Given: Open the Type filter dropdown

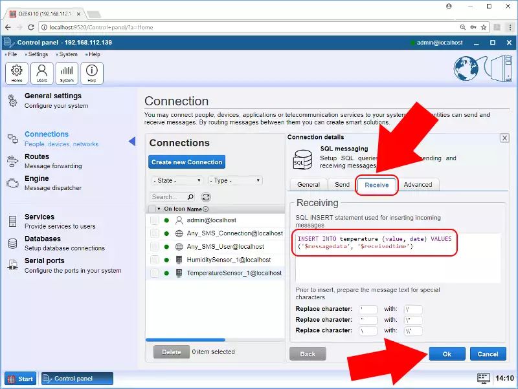Looking at the screenshot, I should pyautogui.click(x=235, y=180).
